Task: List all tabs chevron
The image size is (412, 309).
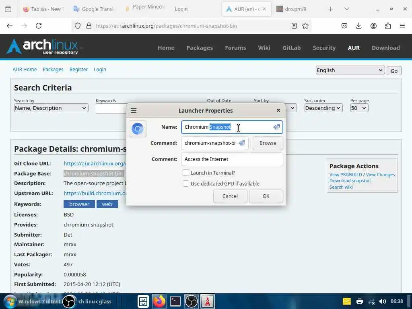Action: tap(346, 9)
